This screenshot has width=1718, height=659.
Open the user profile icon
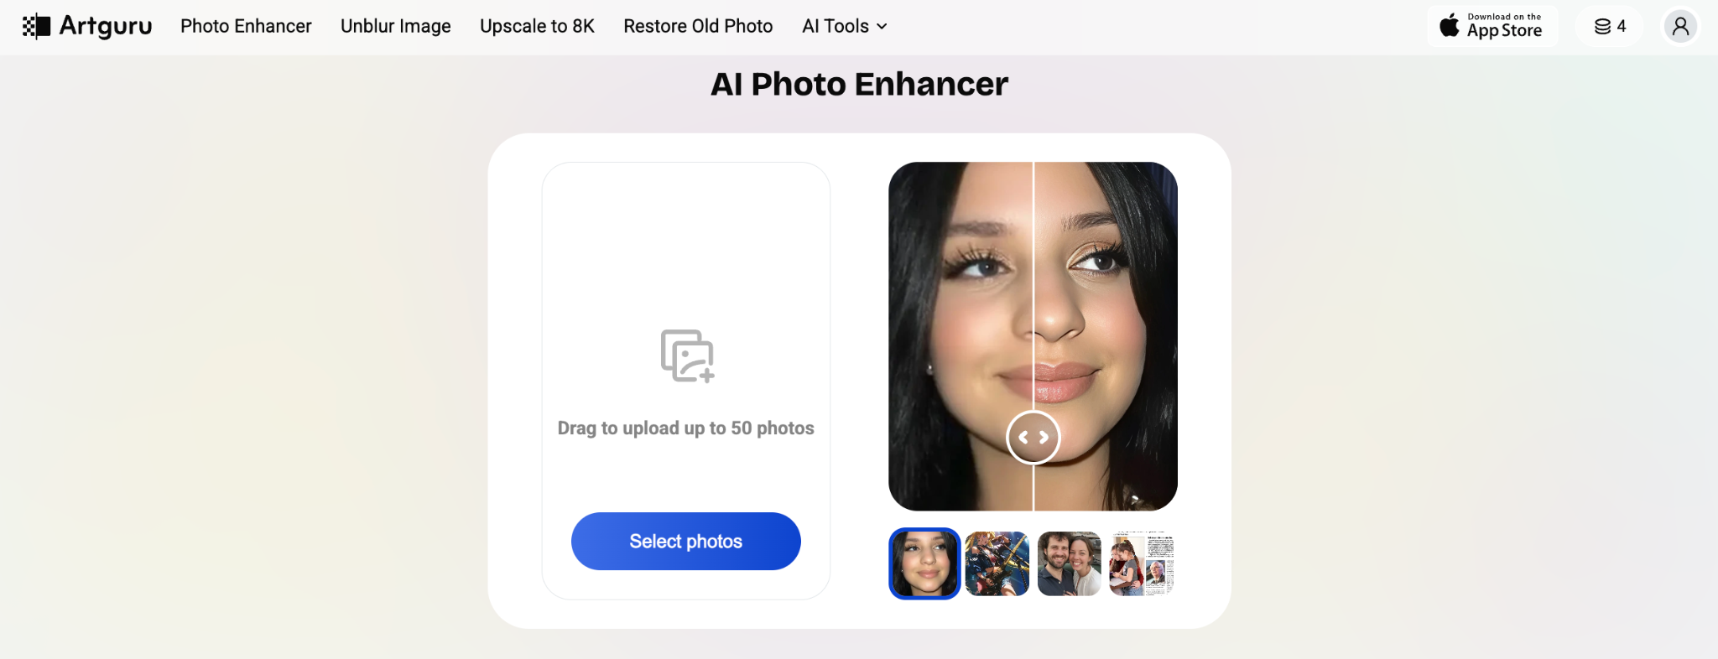(x=1680, y=26)
